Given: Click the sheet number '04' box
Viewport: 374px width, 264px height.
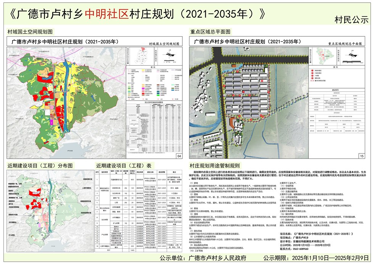Looking at the screenshot, I should 179,156.
